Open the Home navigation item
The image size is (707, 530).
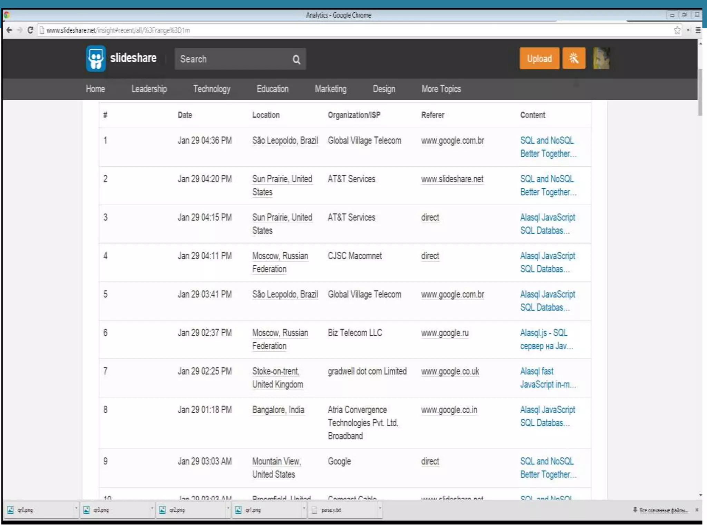click(95, 89)
